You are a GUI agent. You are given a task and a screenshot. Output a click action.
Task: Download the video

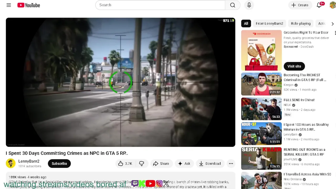(210, 164)
